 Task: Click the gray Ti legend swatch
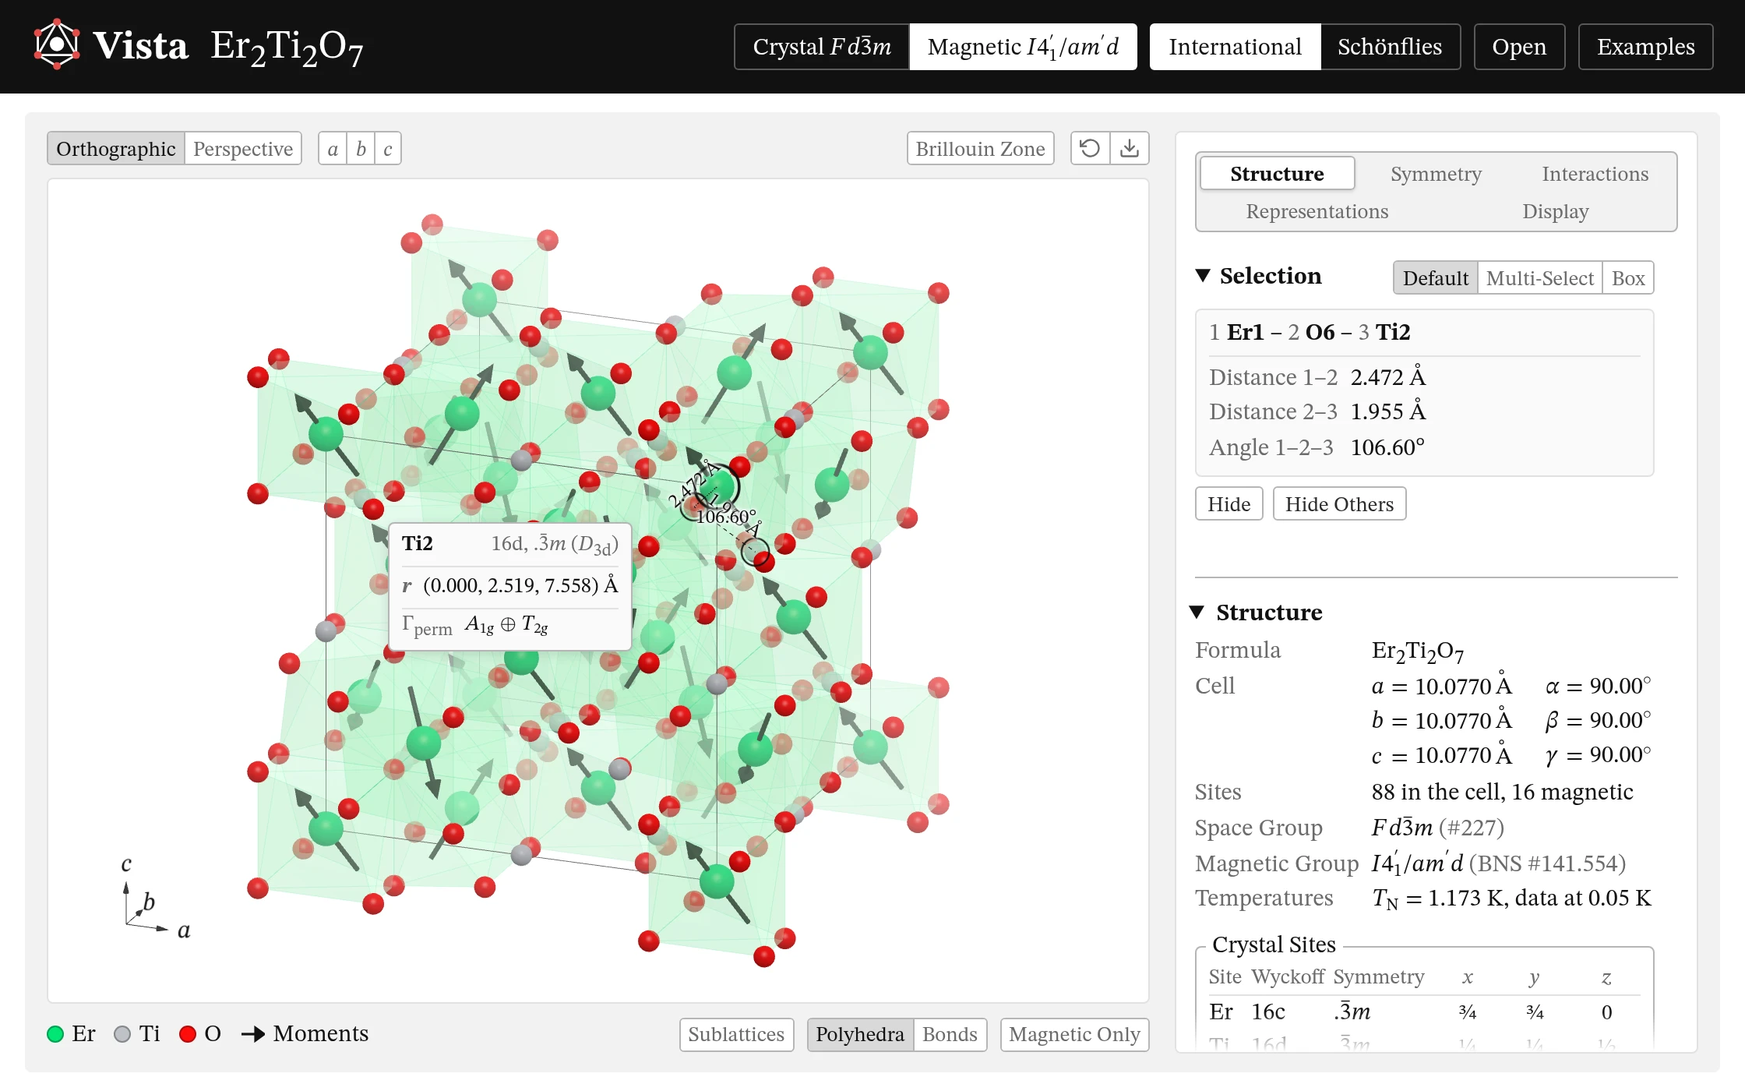[x=122, y=1034]
